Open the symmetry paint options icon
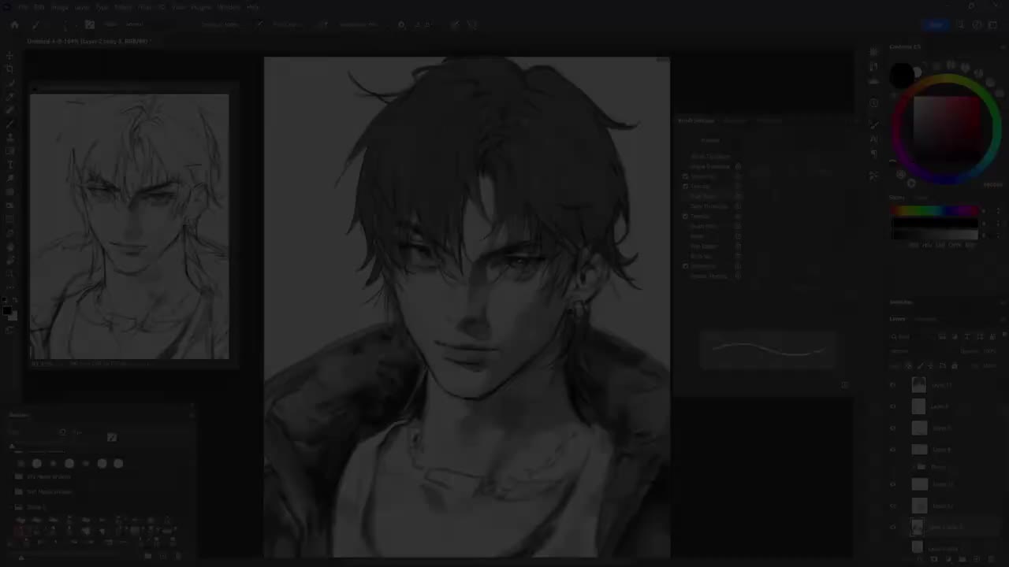 click(x=472, y=24)
